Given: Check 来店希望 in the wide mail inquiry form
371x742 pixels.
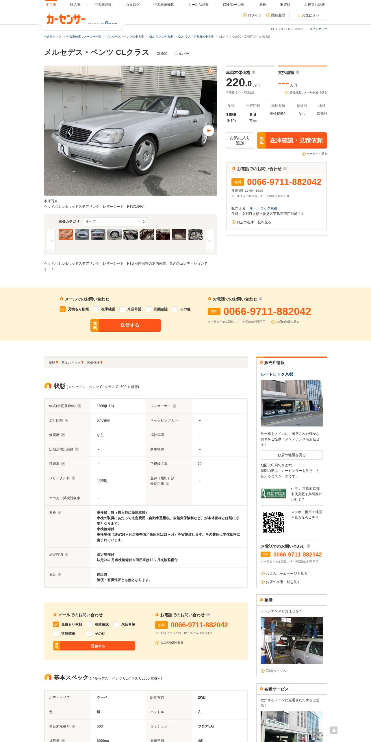Looking at the screenshot, I should pos(122,309).
